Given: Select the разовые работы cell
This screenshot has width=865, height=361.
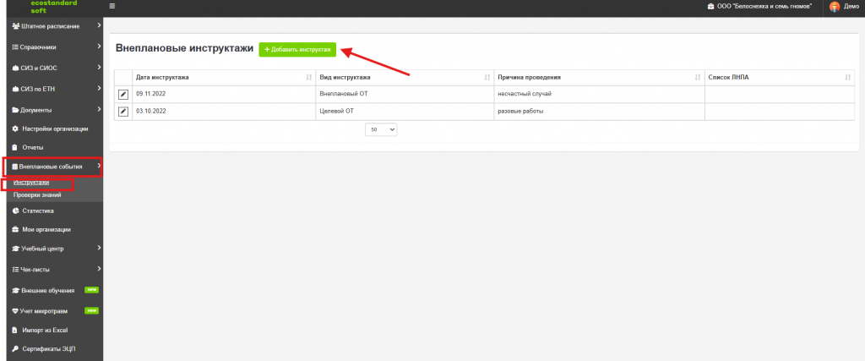Looking at the screenshot, I should 599,112.
